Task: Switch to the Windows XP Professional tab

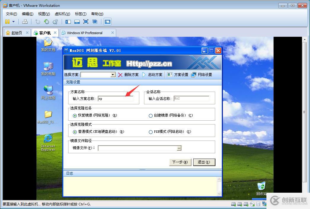Action: pos(85,33)
